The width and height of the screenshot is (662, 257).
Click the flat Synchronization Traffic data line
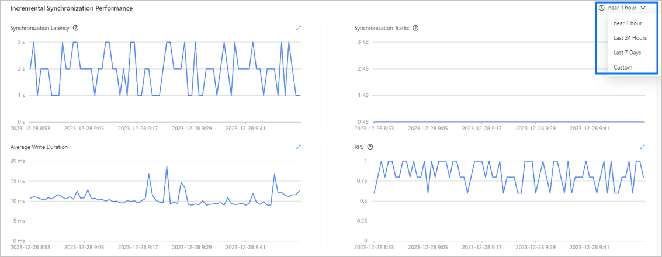tap(509, 121)
